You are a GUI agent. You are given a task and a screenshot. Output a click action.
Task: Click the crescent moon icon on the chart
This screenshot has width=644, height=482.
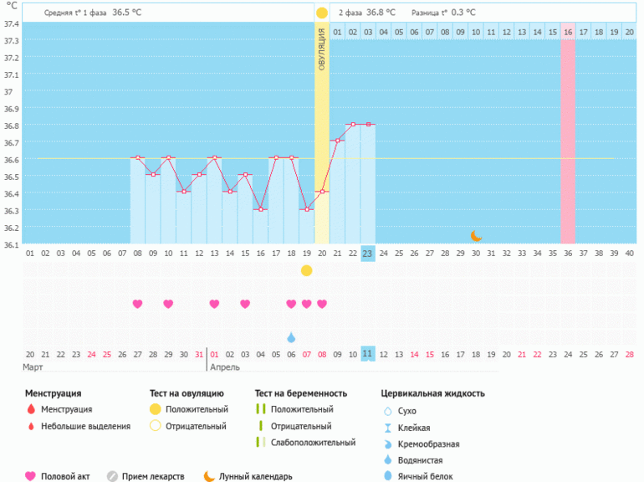click(476, 236)
